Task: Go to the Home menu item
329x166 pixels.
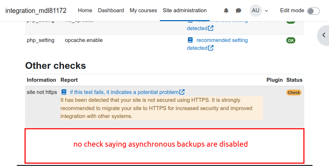Action: point(85,10)
